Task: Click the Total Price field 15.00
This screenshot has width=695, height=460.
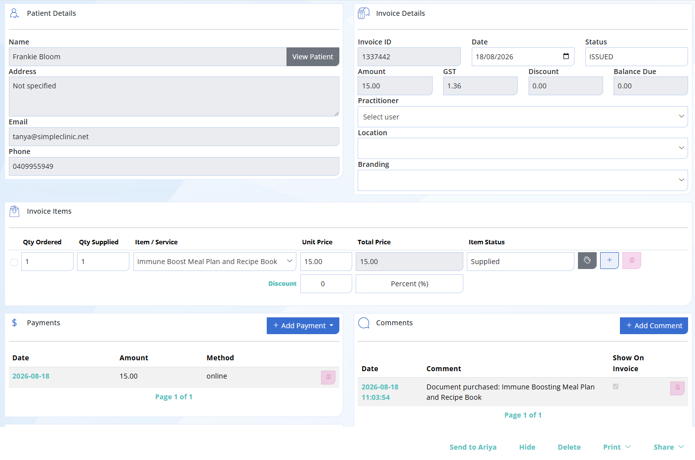Action: [x=409, y=262]
